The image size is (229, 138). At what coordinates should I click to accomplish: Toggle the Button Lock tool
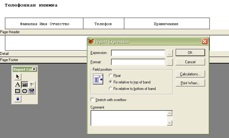18,99
